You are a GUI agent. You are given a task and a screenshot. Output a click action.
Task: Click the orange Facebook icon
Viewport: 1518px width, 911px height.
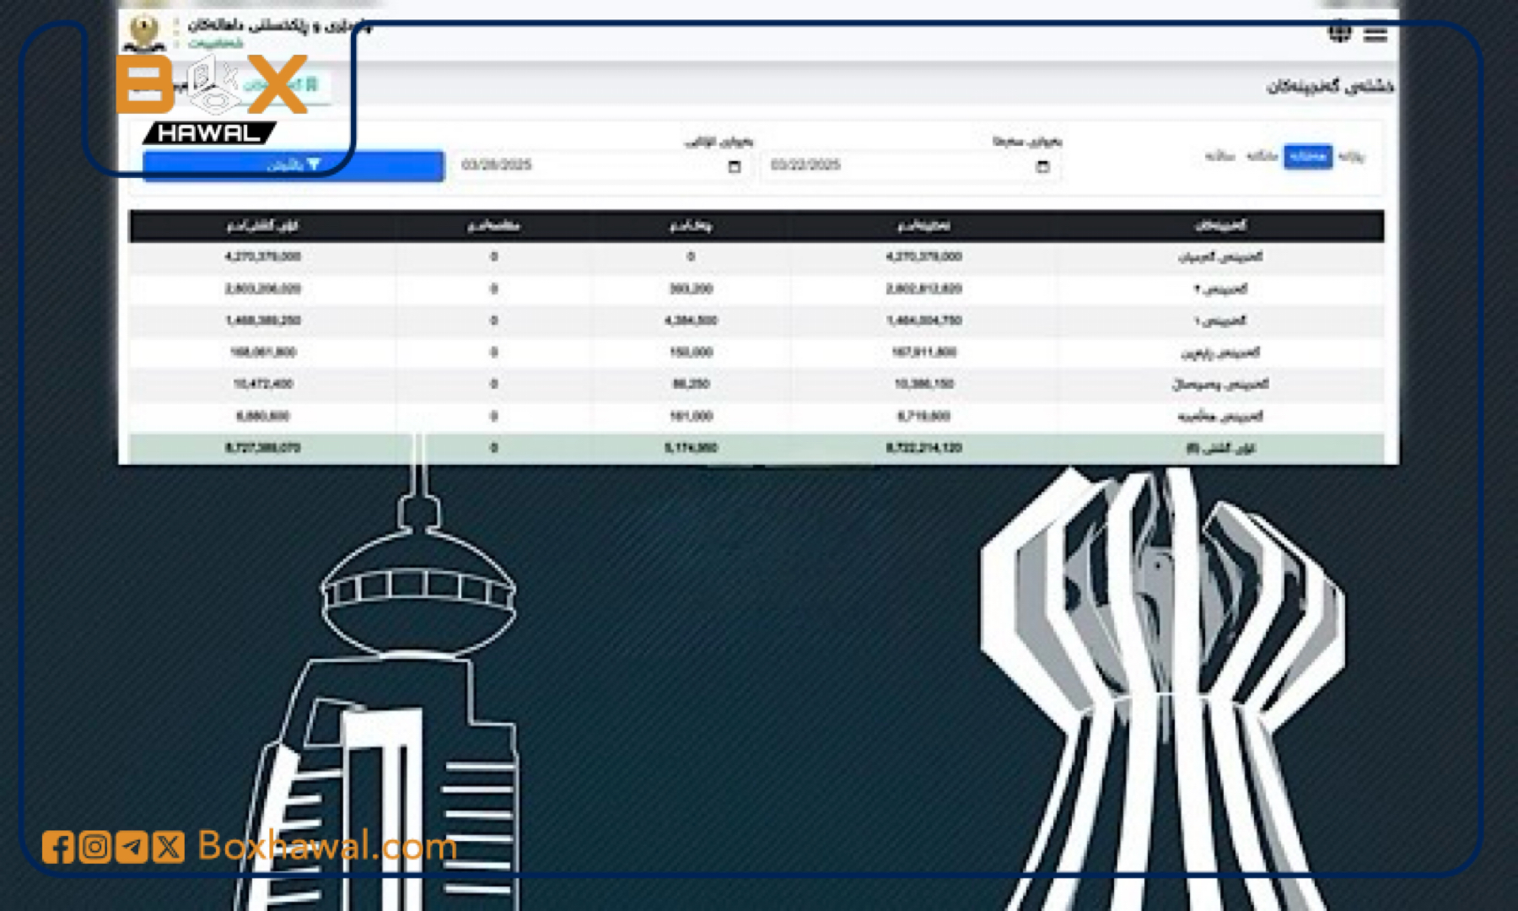pos(57,846)
